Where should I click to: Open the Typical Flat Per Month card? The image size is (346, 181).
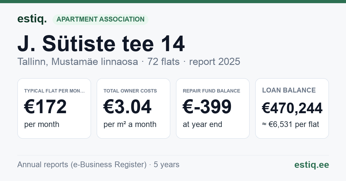click(54, 108)
